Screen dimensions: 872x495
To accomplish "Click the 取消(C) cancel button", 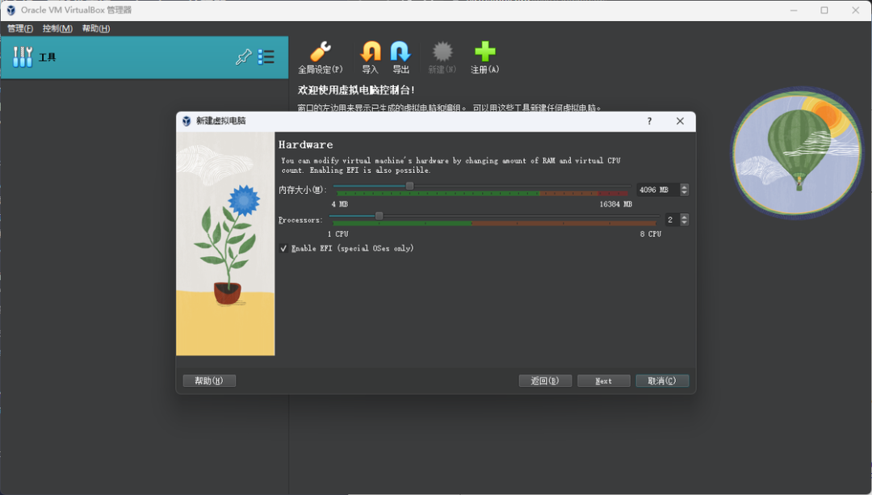I will [x=662, y=381].
